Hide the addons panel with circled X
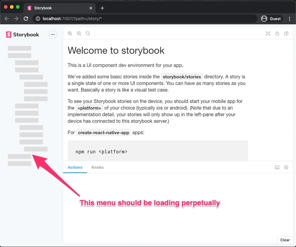 pyautogui.click(x=286, y=167)
